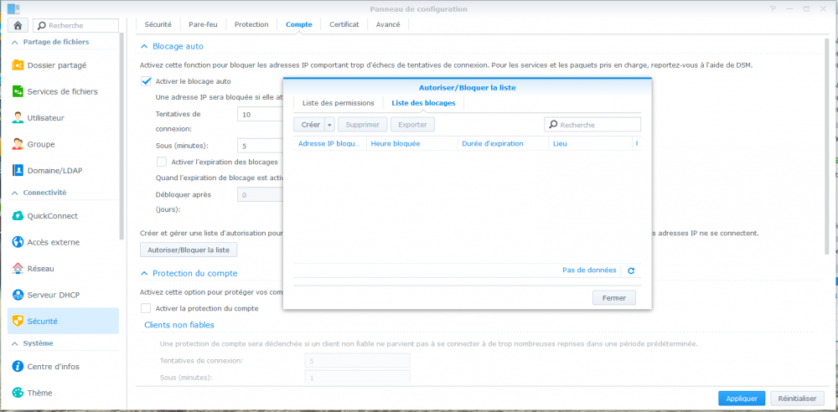
Task: Sort by Durée d'expiration column
Action: pyautogui.click(x=504, y=144)
